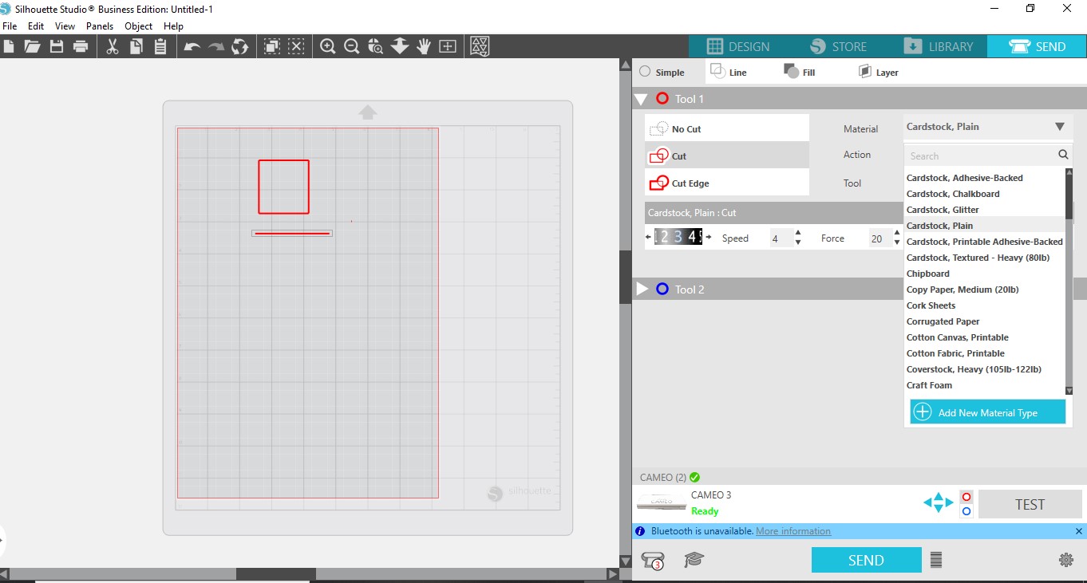
Task: Open the nesting triangles icon in toolbar
Action: 480,46
